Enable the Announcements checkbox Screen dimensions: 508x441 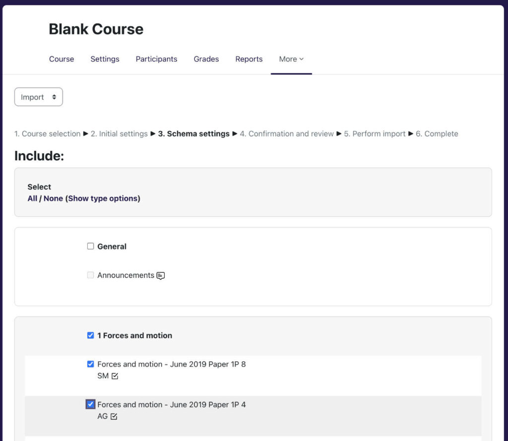pos(90,276)
